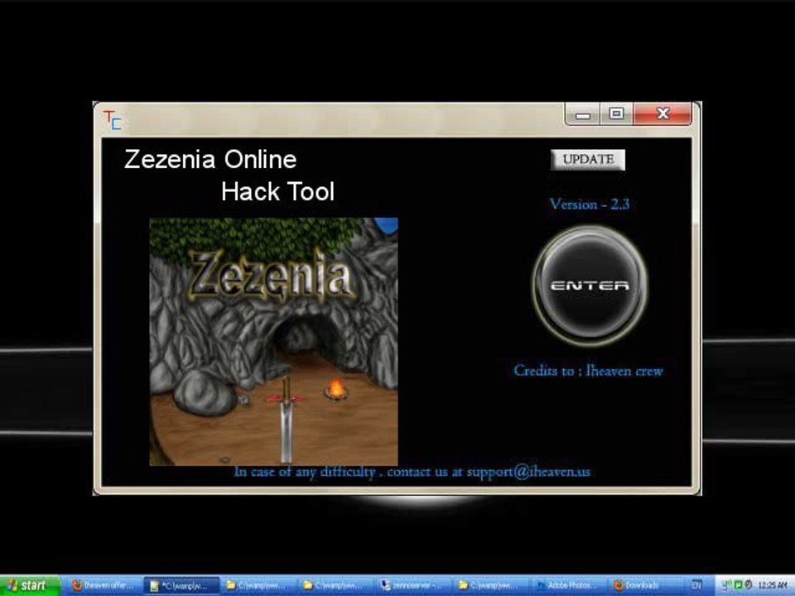This screenshot has width=795, height=596.
Task: Switch to Firefox 'Iheaven offer' taskbar item
Action: point(104,586)
